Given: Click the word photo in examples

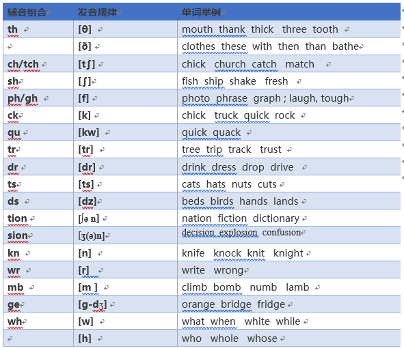Looking at the screenshot, I should point(196,98).
